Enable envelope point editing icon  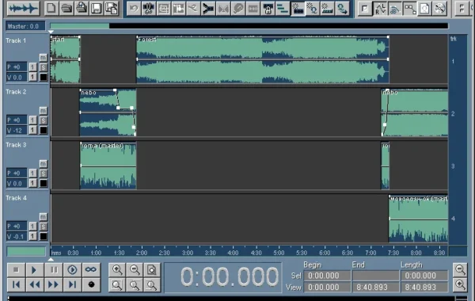409,9
